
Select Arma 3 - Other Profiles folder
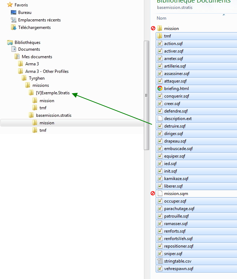46,71
